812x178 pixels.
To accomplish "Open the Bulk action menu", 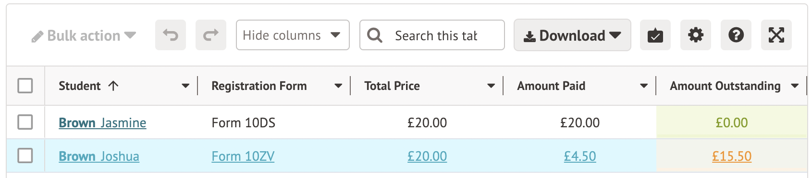I will pyautogui.click(x=84, y=36).
